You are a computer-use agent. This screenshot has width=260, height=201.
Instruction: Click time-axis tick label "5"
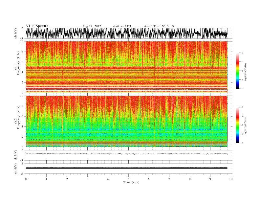(x=128, y=179)
